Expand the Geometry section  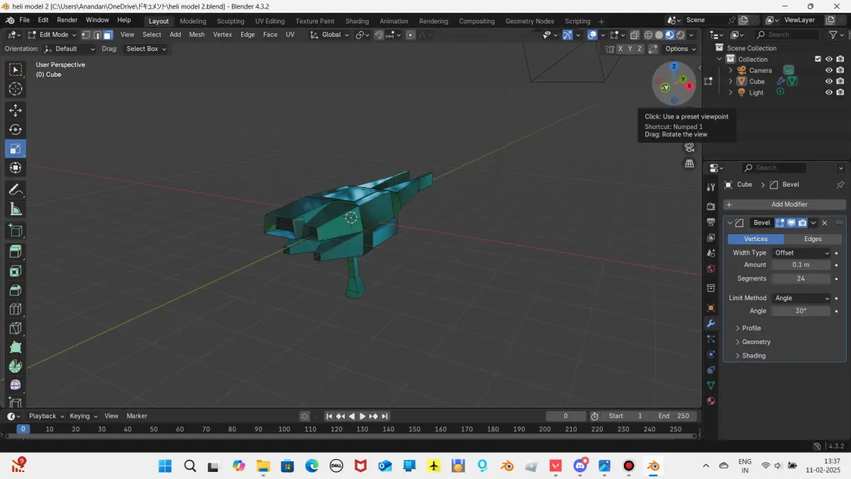pos(752,342)
